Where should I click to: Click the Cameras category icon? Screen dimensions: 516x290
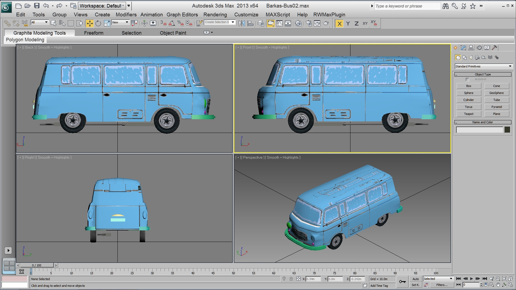click(x=477, y=57)
